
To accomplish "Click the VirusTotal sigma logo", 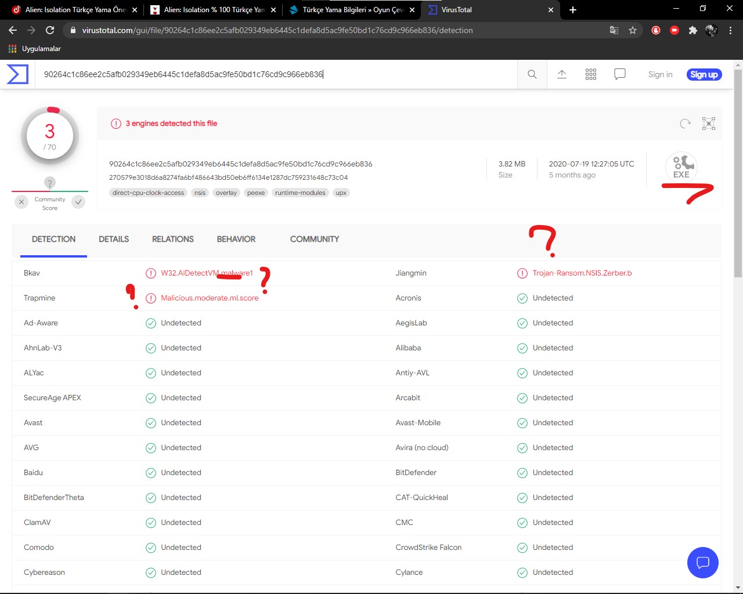I will (17, 74).
